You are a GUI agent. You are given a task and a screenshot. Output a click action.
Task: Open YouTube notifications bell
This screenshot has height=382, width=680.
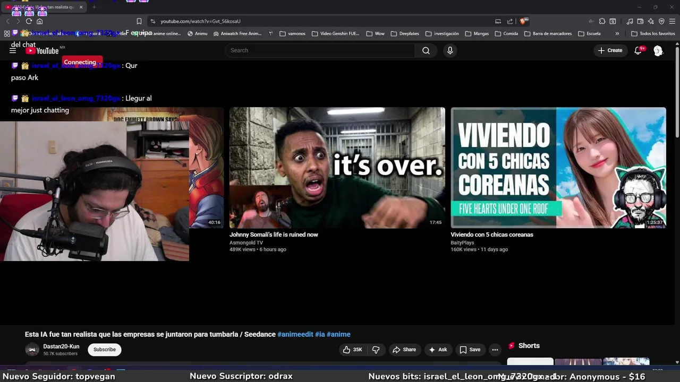[x=639, y=50]
